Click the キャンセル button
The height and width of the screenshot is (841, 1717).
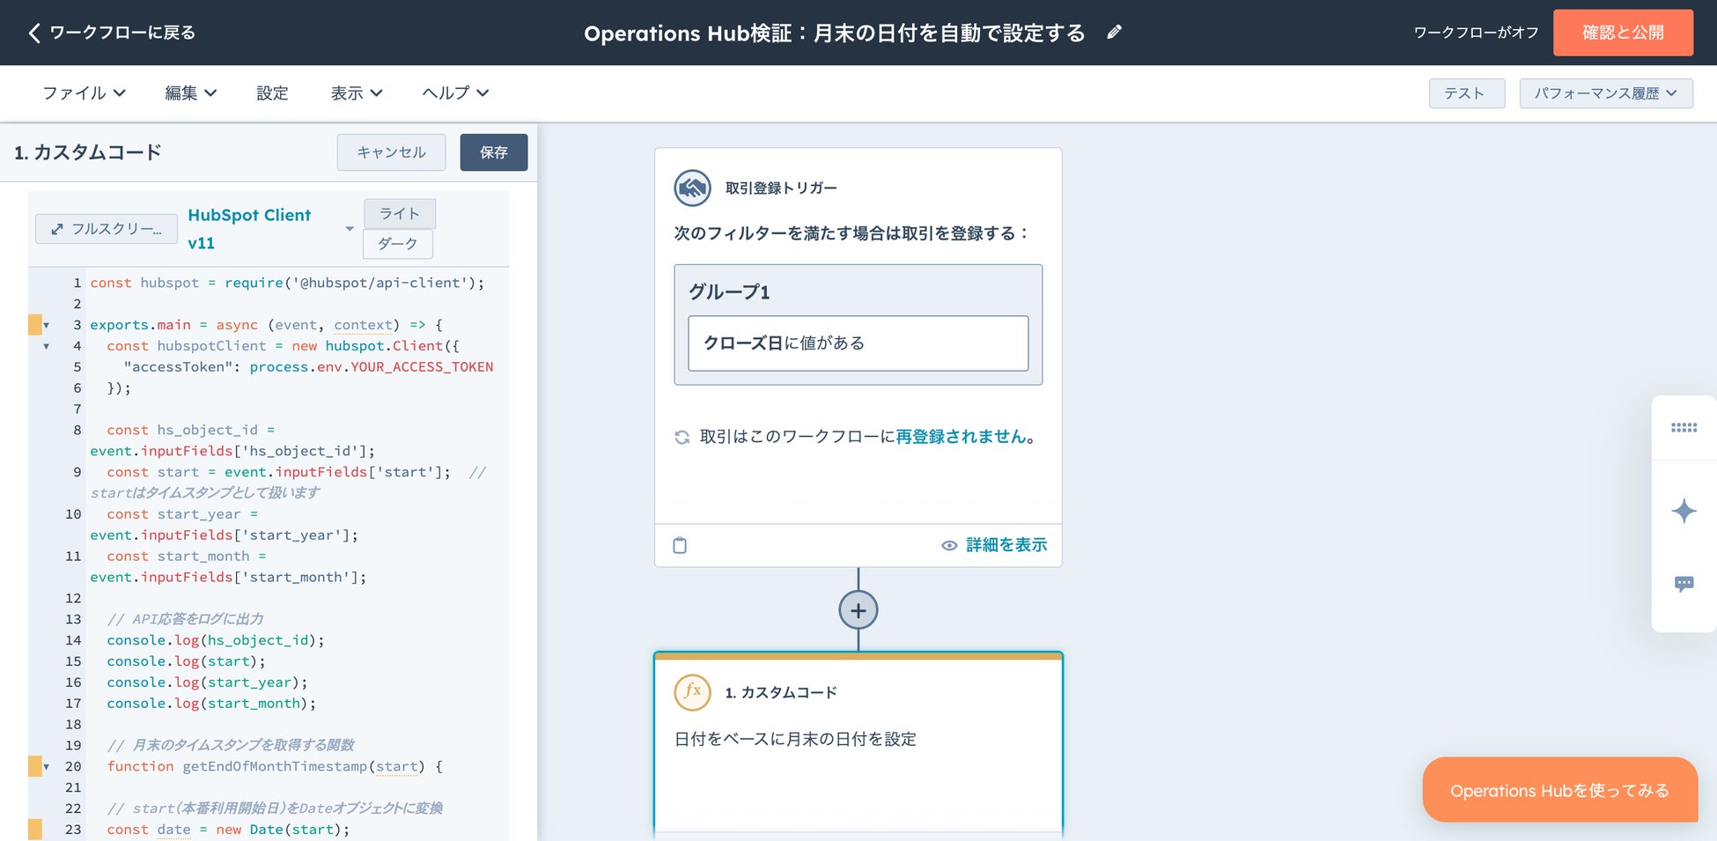coord(391,152)
